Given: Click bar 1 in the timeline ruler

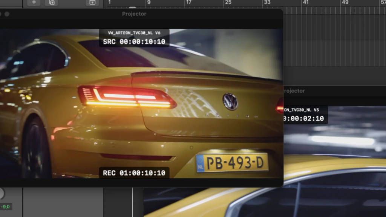Looking at the screenshot, I should click(110, 2).
